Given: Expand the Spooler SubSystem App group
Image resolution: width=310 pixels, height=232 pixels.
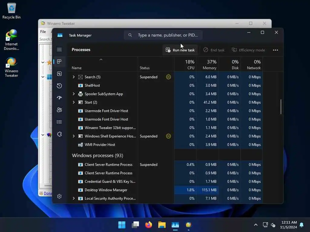Looking at the screenshot, I should coord(74,94).
